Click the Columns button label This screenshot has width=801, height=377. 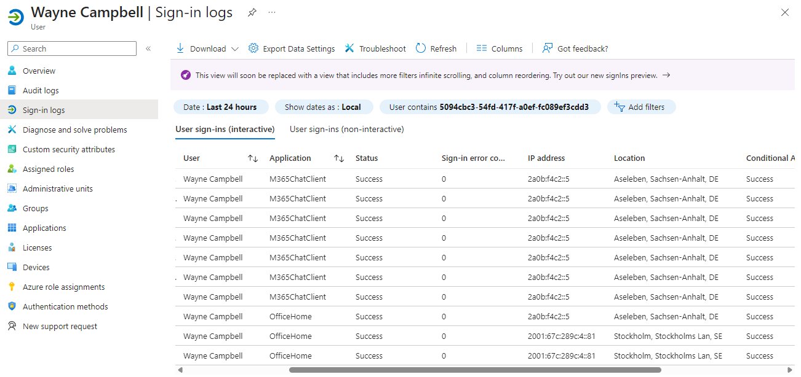pyautogui.click(x=507, y=49)
